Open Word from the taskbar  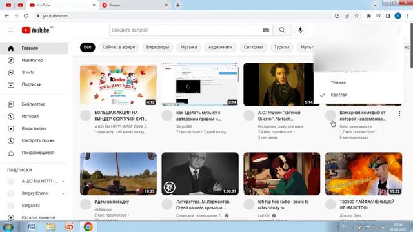tap(32, 227)
